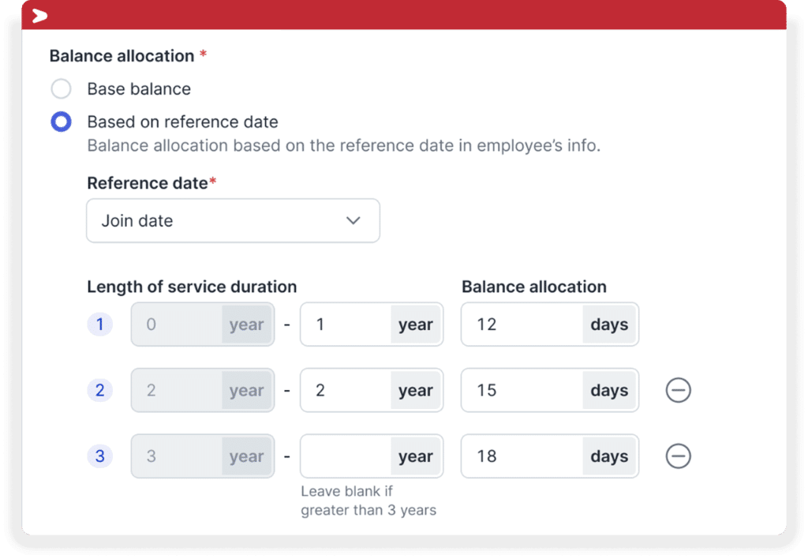Click the tier 2 number badge
The height and width of the screenshot is (559, 808).
tap(100, 390)
